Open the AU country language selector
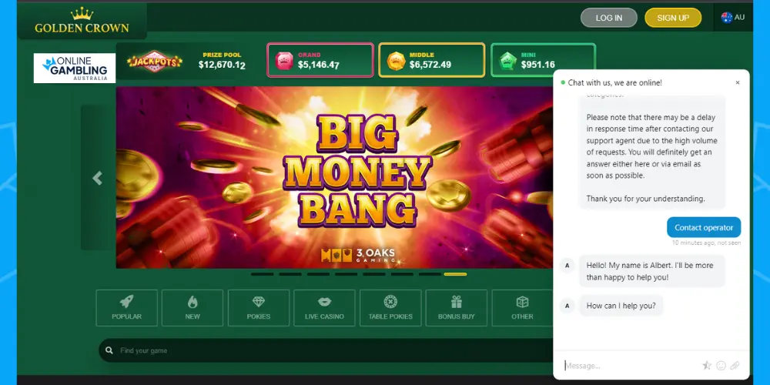 click(733, 17)
